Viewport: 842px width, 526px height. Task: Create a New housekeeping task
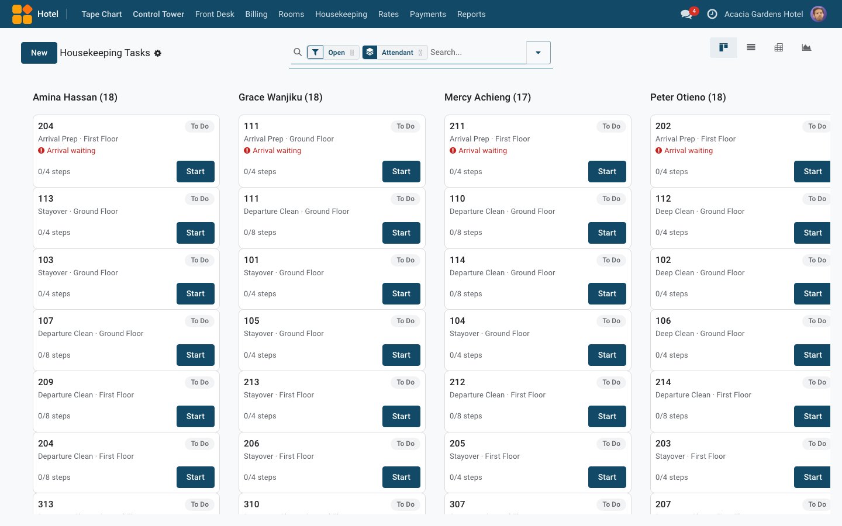[39, 53]
